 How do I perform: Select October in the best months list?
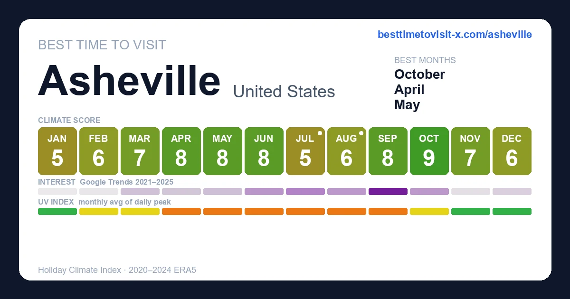click(x=419, y=75)
